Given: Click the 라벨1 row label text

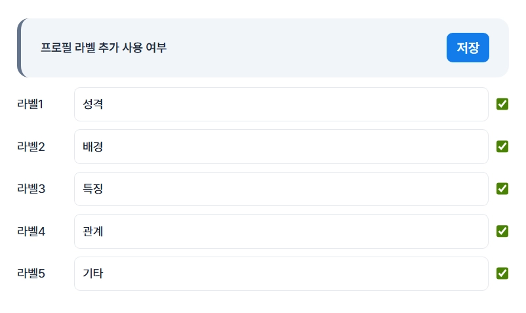Looking at the screenshot, I should [30, 104].
